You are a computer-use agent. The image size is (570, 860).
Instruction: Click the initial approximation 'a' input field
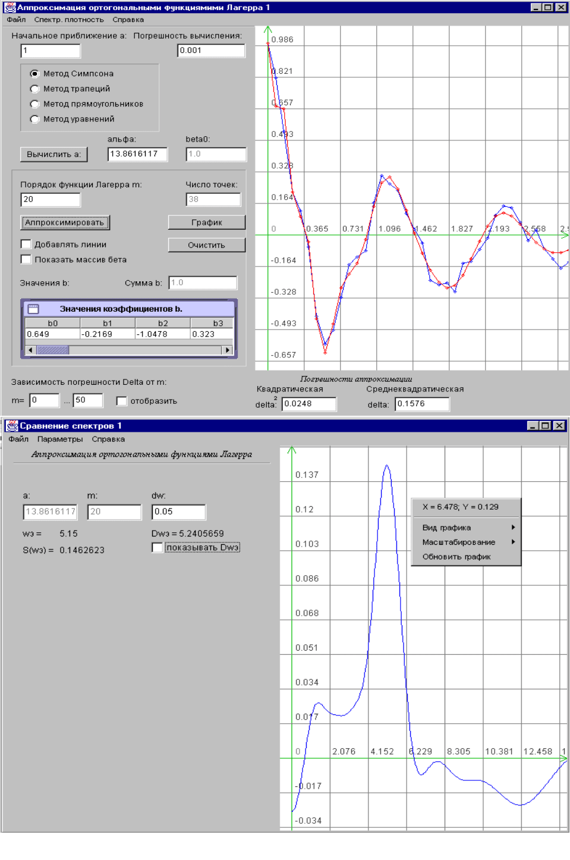tap(51, 51)
